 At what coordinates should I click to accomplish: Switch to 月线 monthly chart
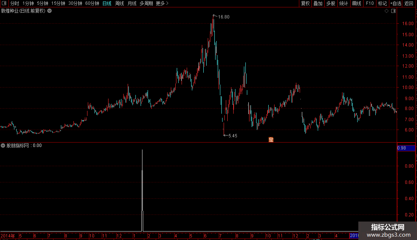point(132,3)
